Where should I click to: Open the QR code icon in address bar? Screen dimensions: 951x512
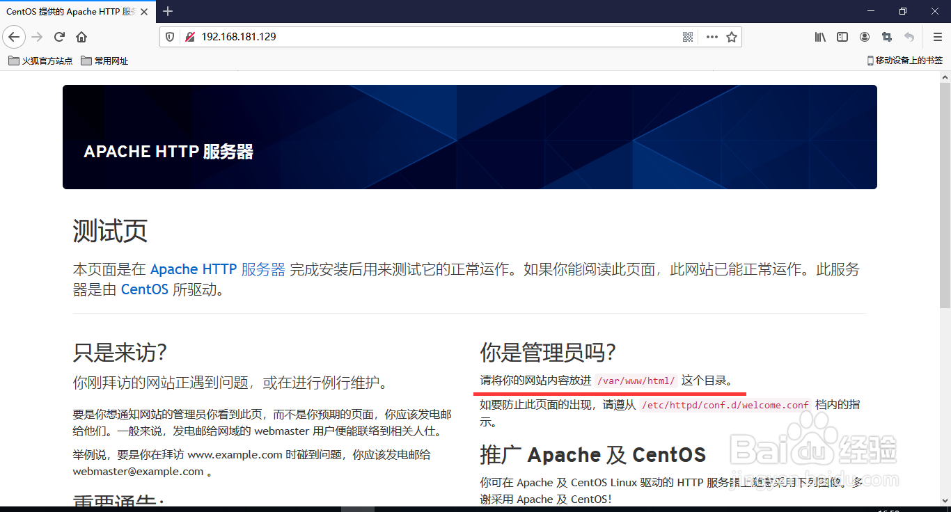click(x=688, y=37)
